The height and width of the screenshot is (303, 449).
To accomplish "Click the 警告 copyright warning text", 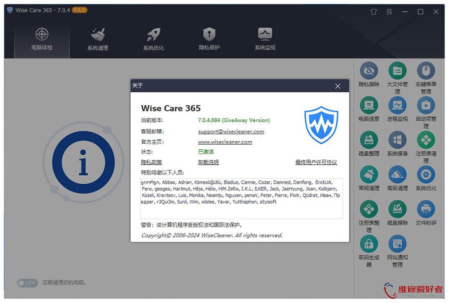I will (x=192, y=225).
